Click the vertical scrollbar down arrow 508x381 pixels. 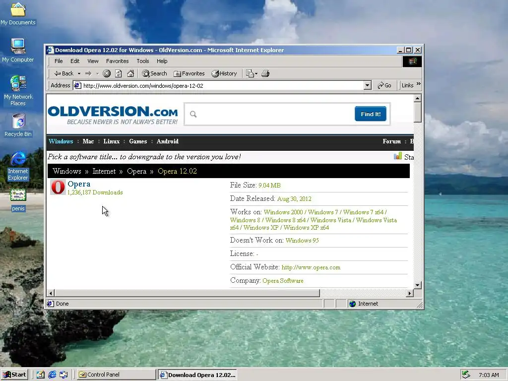[x=417, y=285]
